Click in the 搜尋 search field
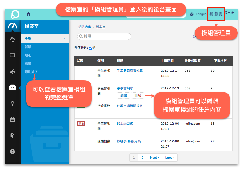The height and width of the screenshot is (169, 243). click(104, 36)
